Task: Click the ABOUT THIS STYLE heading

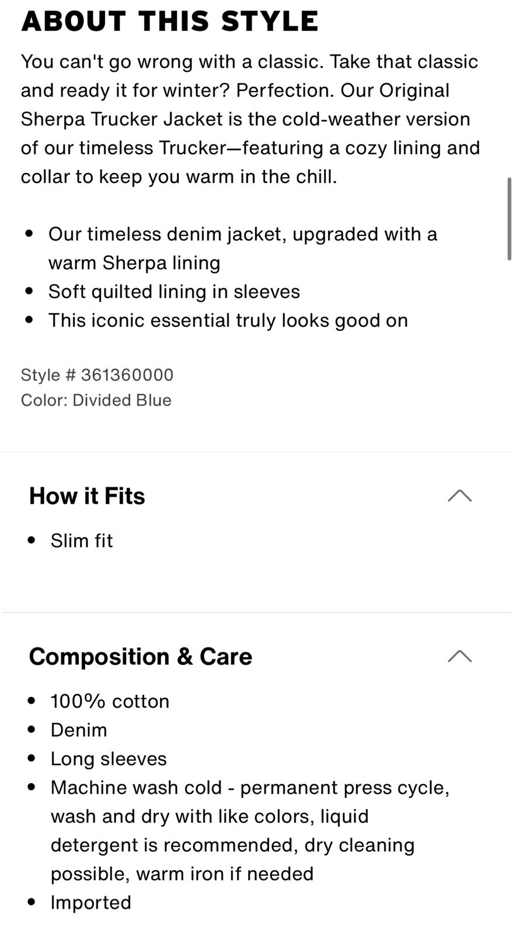Action: (170, 21)
